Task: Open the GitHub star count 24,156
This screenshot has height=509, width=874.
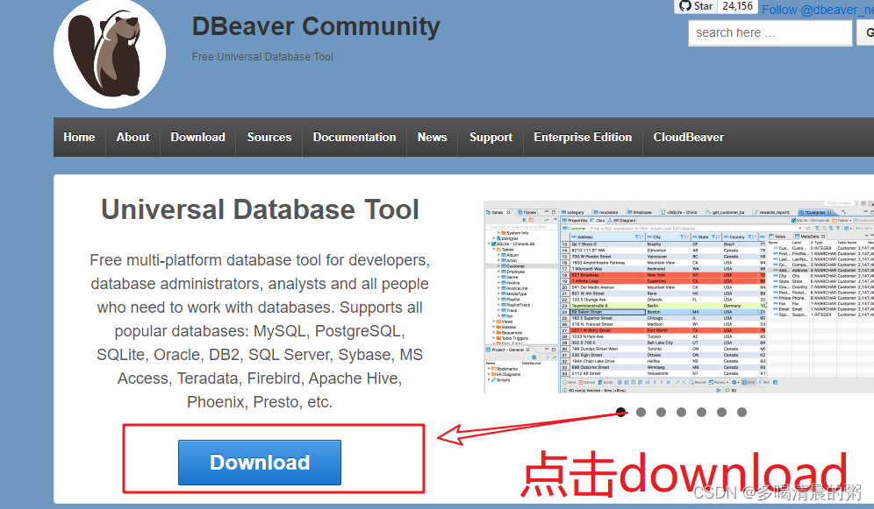Action: [x=737, y=6]
